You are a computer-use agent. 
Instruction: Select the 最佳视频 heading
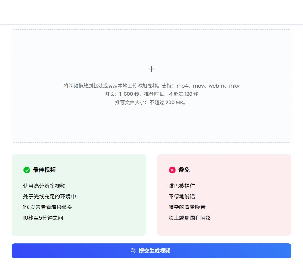click(x=44, y=170)
